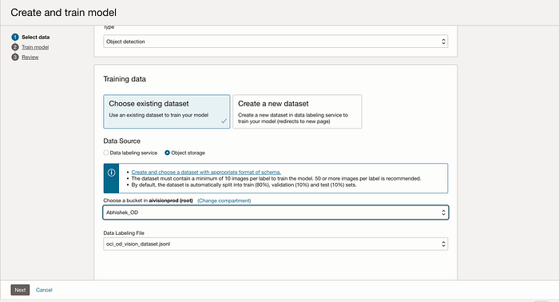Open the Object detection type dropdown
This screenshot has width=559, height=302.
(x=276, y=42)
